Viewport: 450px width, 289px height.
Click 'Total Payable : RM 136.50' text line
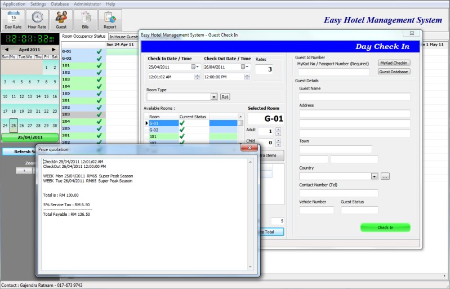point(66,215)
